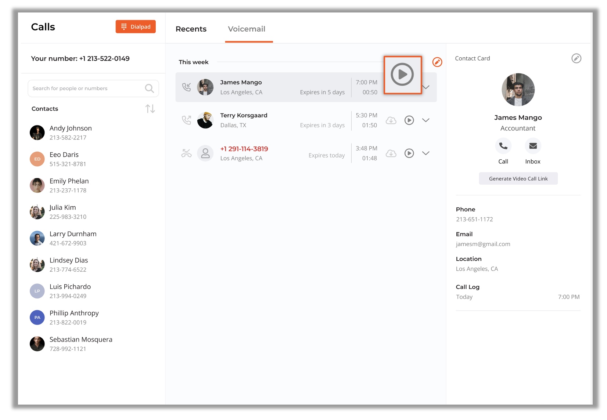Sort contacts with the up-down arrows icon
The width and height of the screenshot is (607, 420).
[x=150, y=109]
